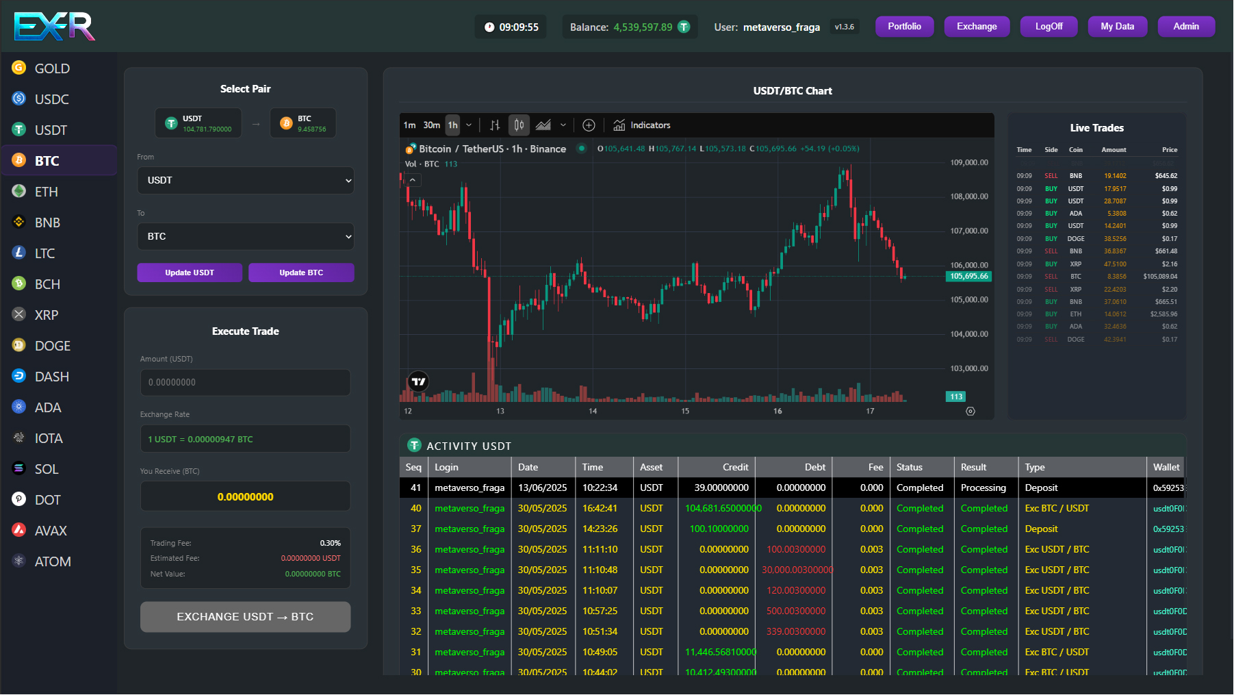Screen dimensions: 1234x695
Task: Open the Admin page
Action: pos(1186,27)
